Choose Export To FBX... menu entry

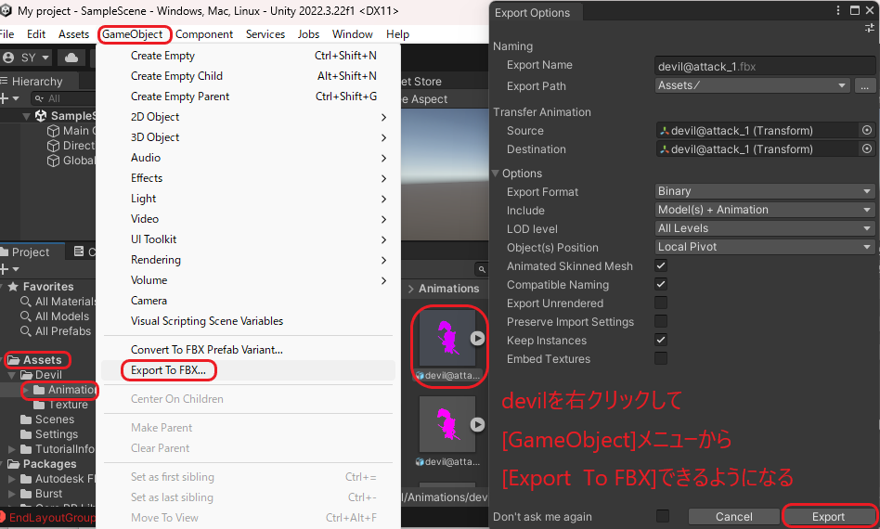168,370
